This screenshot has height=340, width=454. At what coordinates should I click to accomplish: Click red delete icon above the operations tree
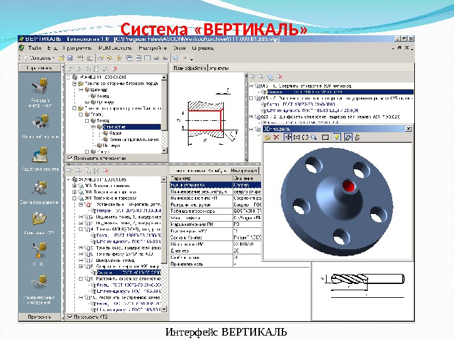pos(106,171)
